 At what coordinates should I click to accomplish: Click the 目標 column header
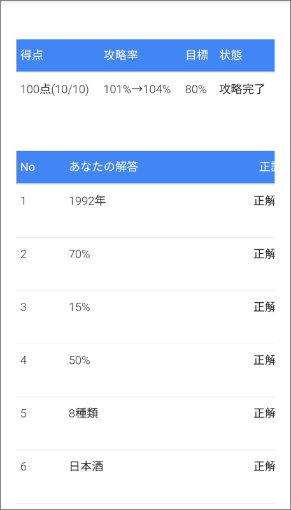[x=197, y=55]
